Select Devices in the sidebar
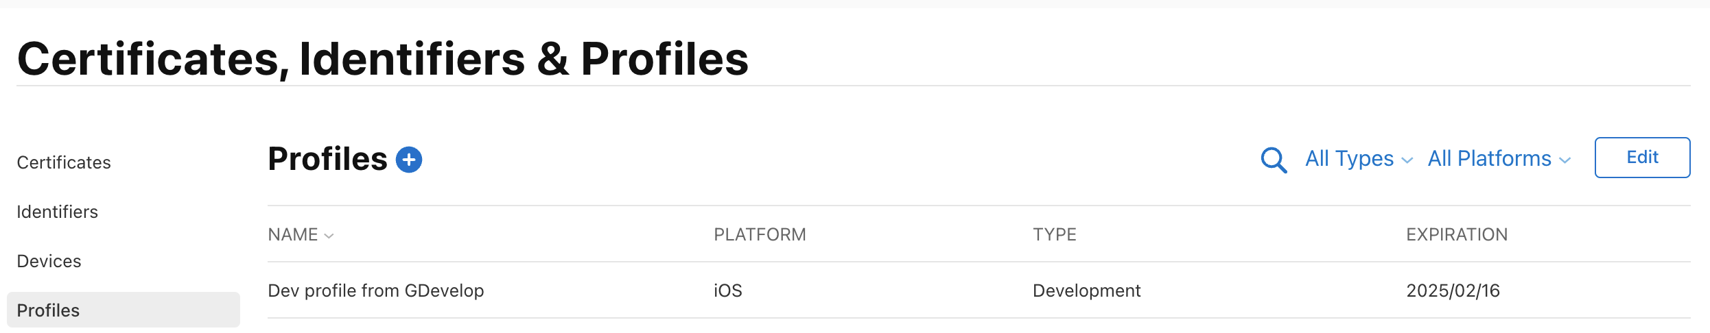1710x333 pixels. pyautogui.click(x=49, y=261)
